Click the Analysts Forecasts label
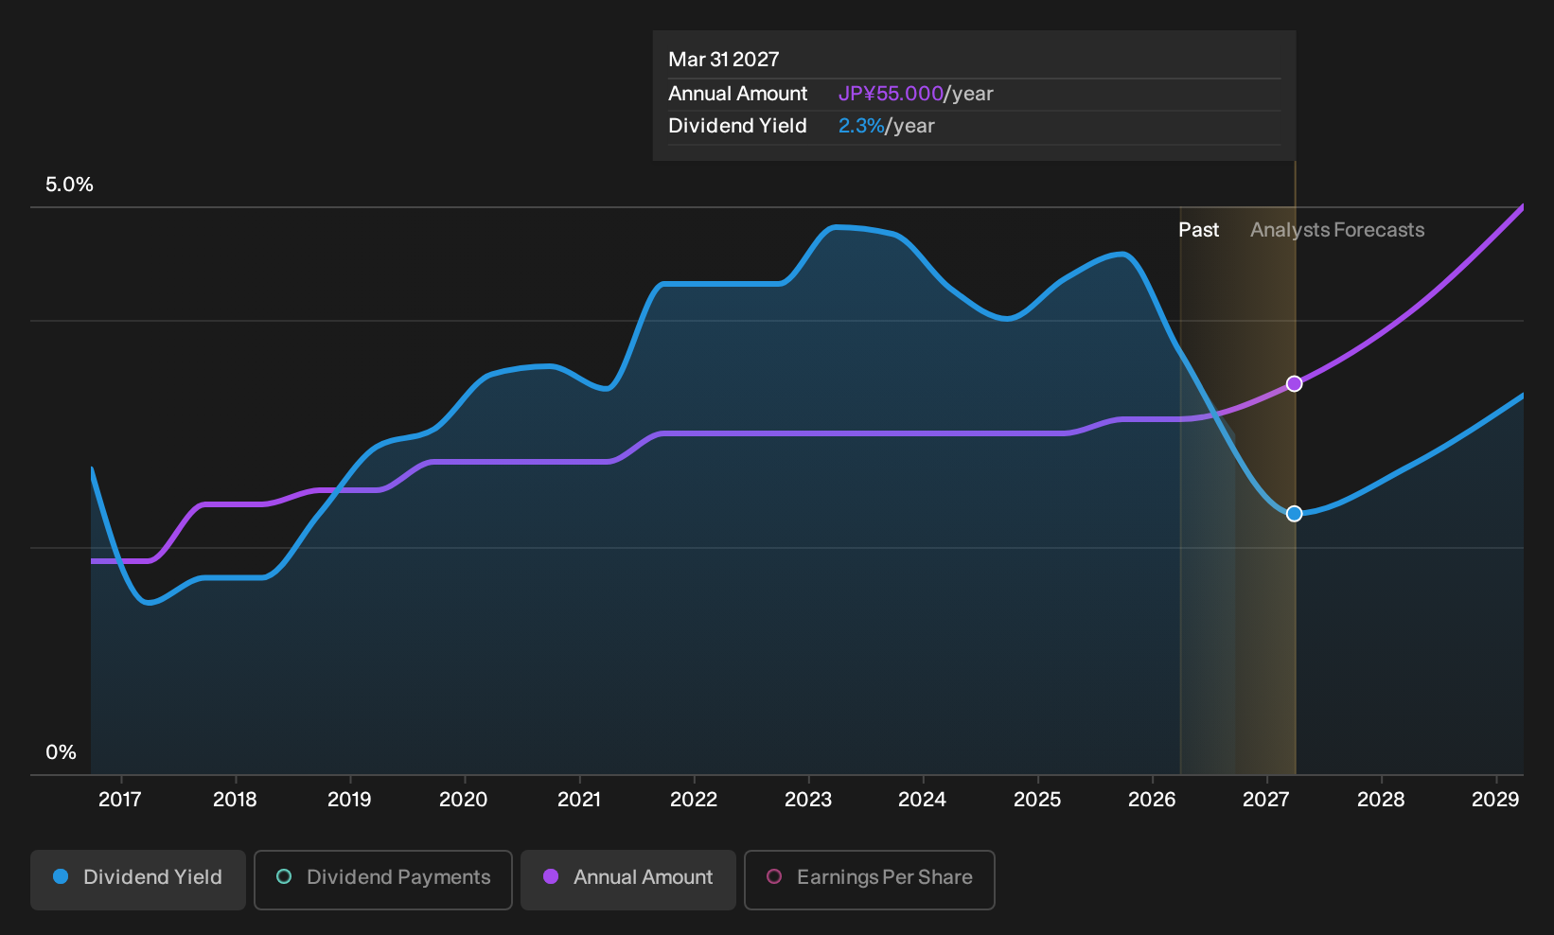Screen dimensions: 1554x935 tap(1337, 230)
